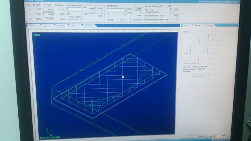Click the Feedrate Setting field 5000
251x141 pixels.
pos(99,9)
